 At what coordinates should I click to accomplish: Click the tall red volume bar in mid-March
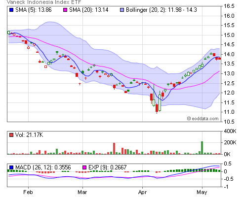coord(114,149)
